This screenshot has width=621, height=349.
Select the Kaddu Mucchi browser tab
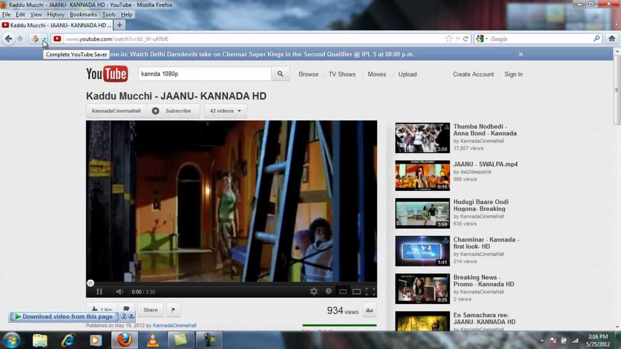[x=57, y=25]
